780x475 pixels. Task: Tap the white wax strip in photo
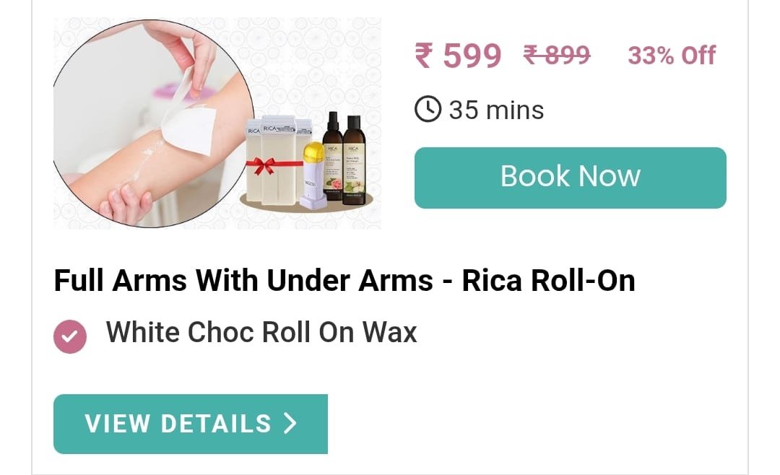191,122
